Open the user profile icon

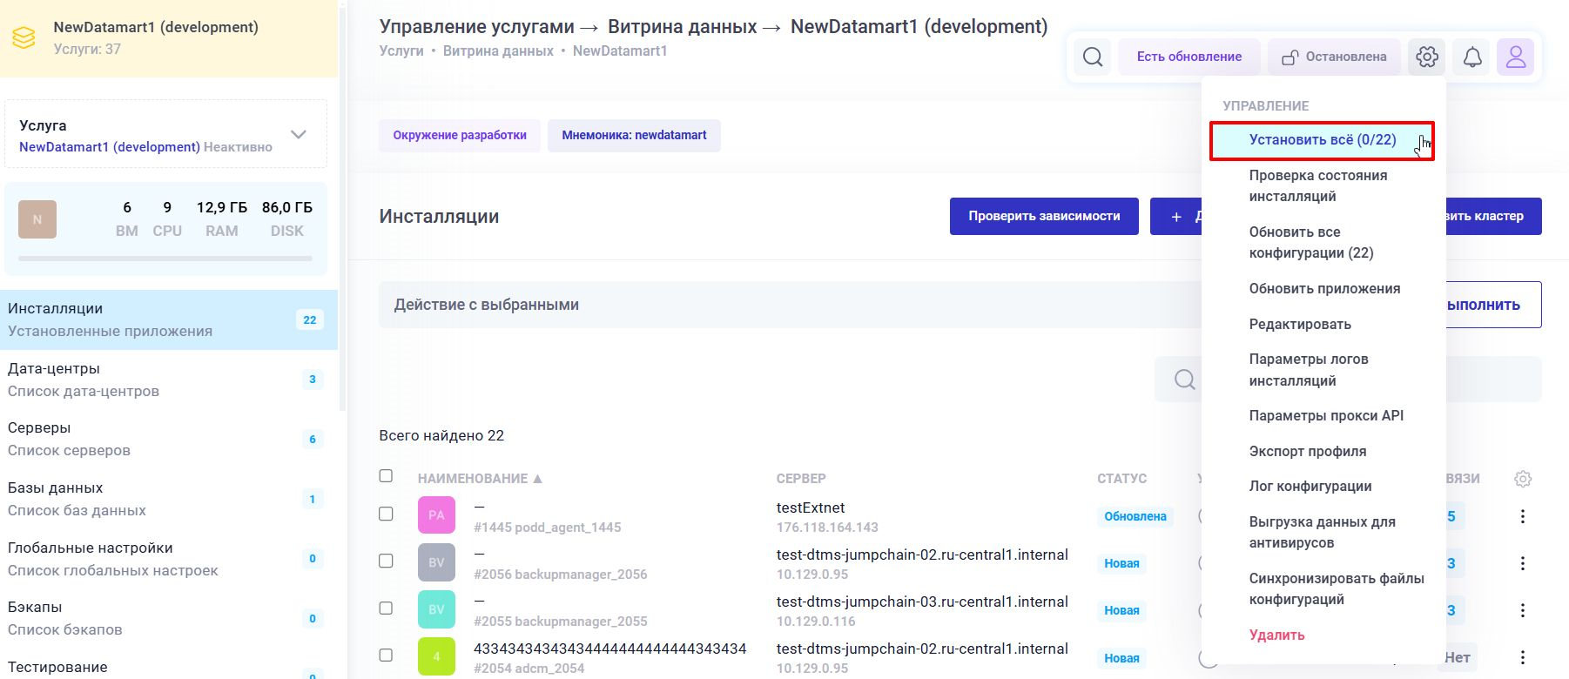click(x=1516, y=57)
